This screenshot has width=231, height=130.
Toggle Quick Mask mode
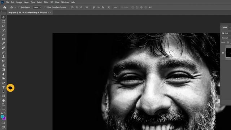click(x=3, y=123)
